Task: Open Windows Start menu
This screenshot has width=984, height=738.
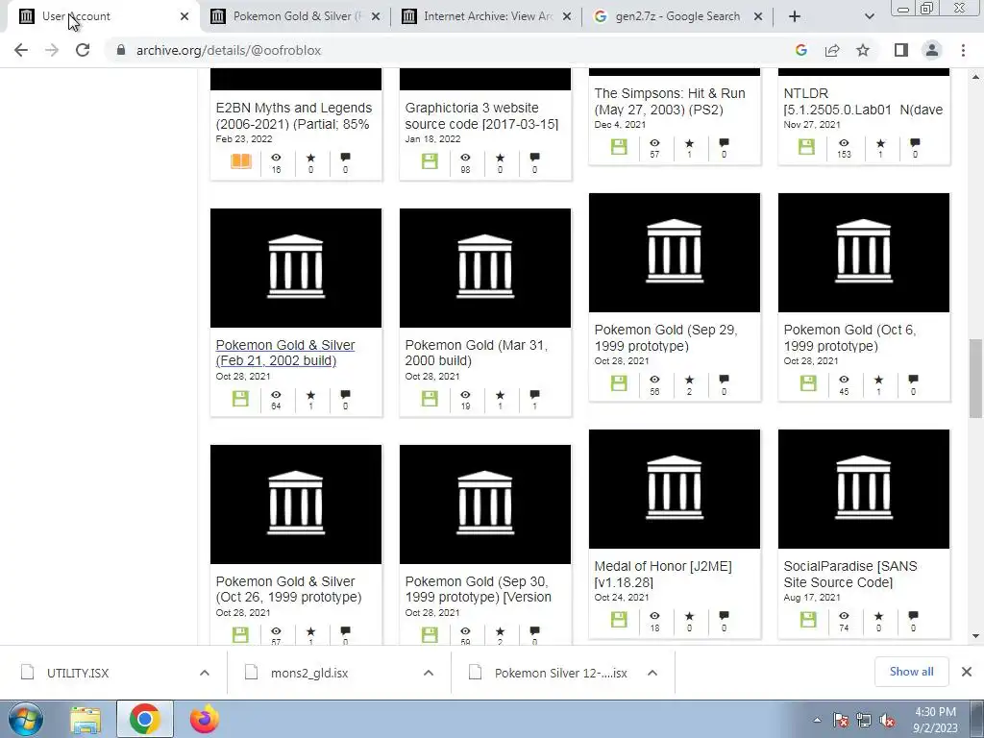Action: click(x=25, y=719)
